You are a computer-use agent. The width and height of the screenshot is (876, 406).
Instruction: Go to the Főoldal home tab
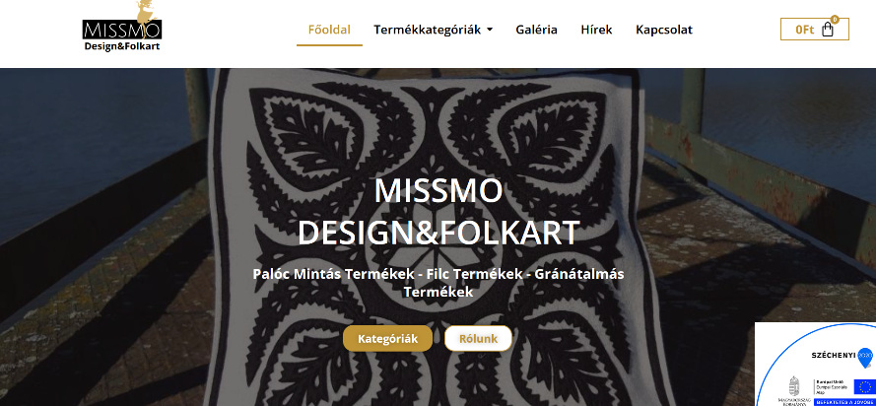point(330,30)
